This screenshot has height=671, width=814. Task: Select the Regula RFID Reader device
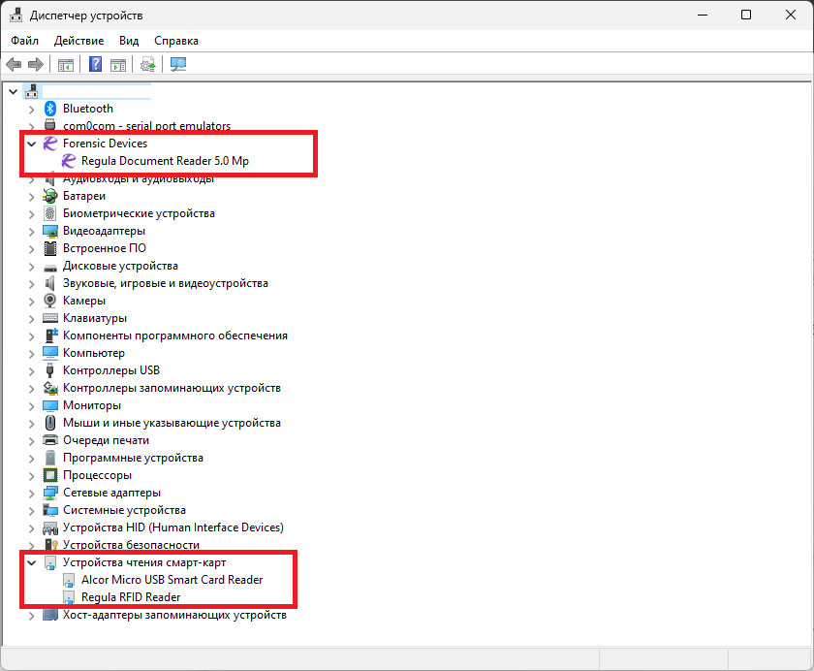click(131, 597)
